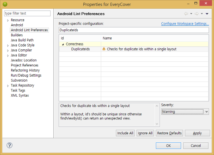214x155 pixels.
Task: Select Builders in the tree
Action: pyautogui.click(x=17, y=35)
